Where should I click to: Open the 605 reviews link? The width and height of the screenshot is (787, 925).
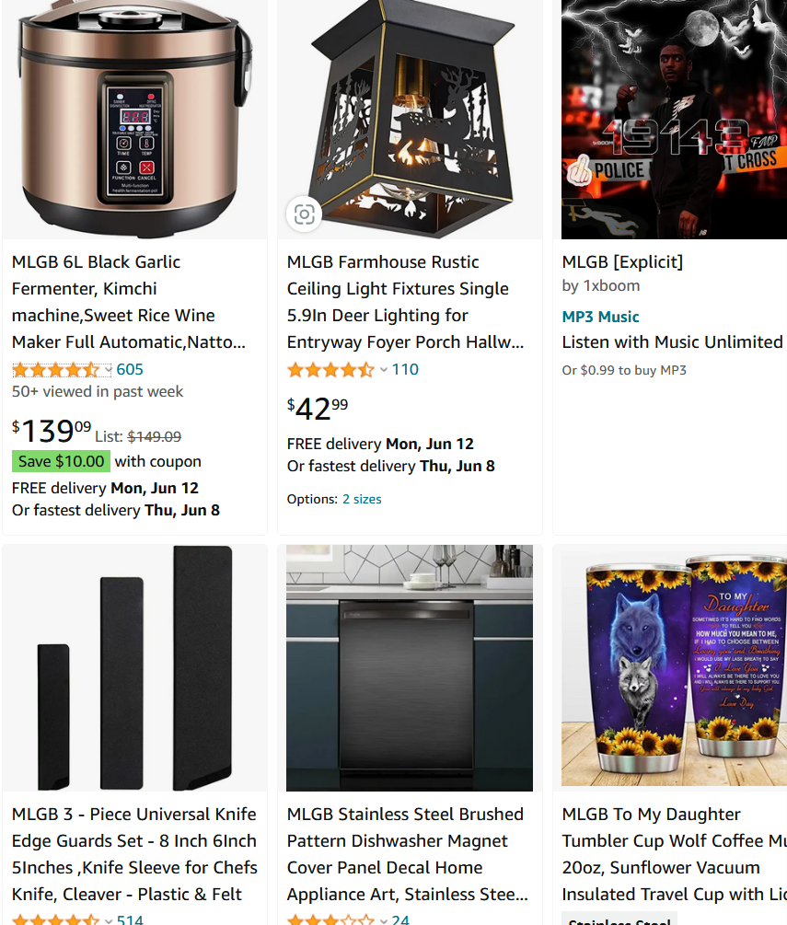(130, 369)
